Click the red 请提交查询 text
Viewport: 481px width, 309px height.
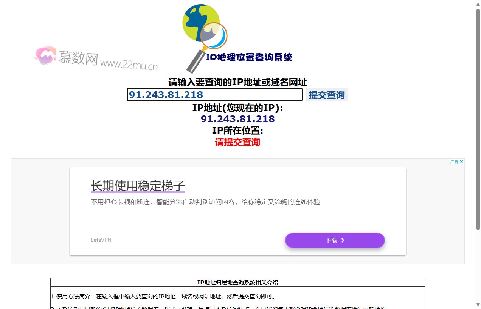237,142
